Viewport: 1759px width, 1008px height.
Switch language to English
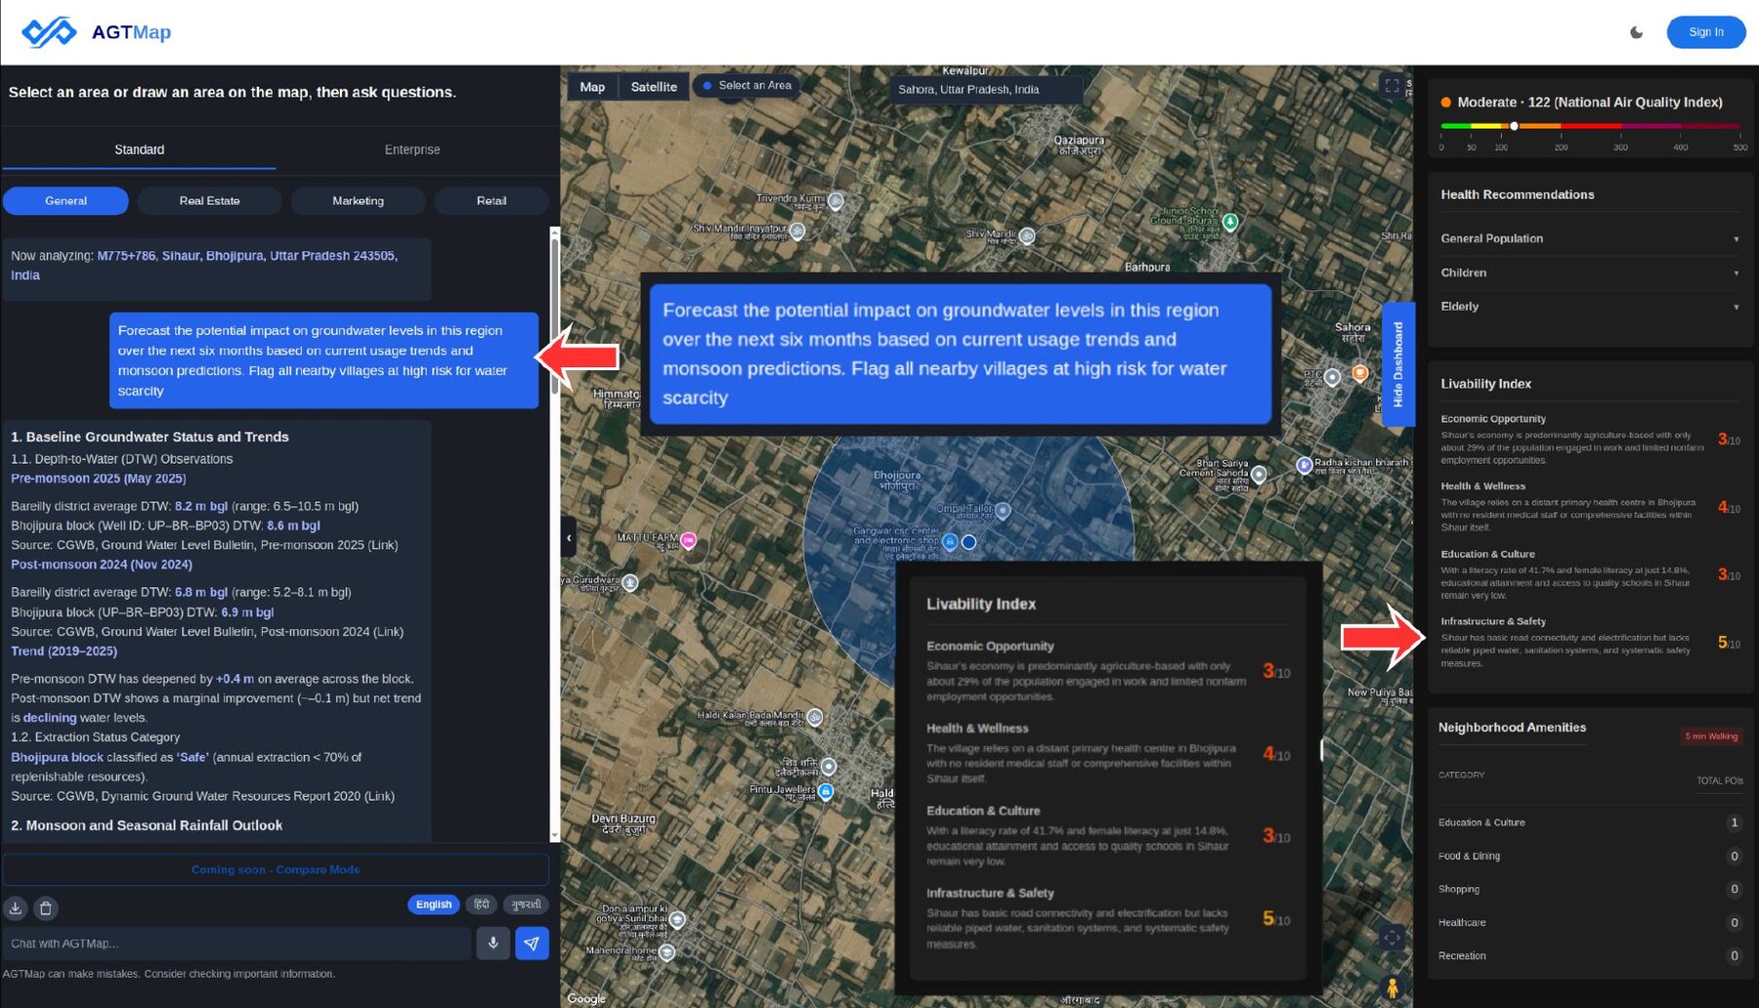(433, 904)
